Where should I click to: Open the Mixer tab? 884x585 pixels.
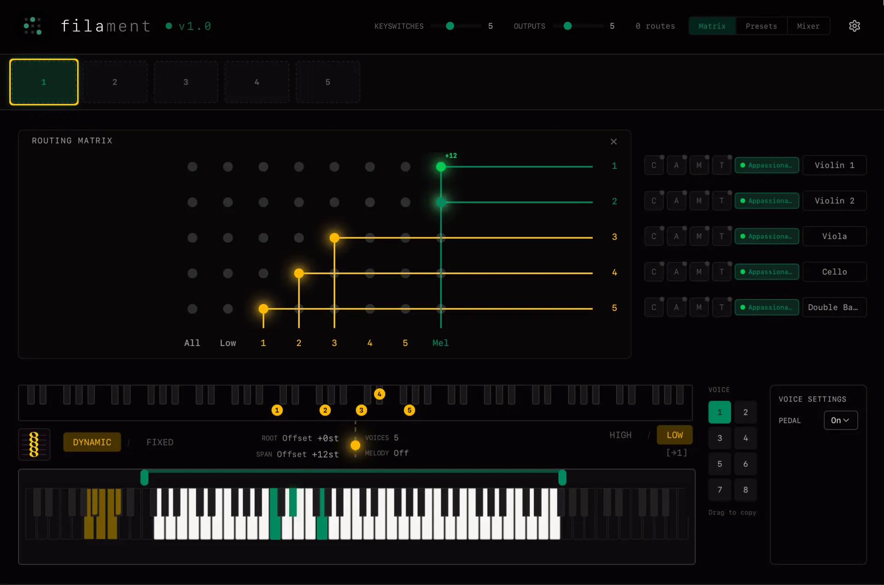point(808,26)
